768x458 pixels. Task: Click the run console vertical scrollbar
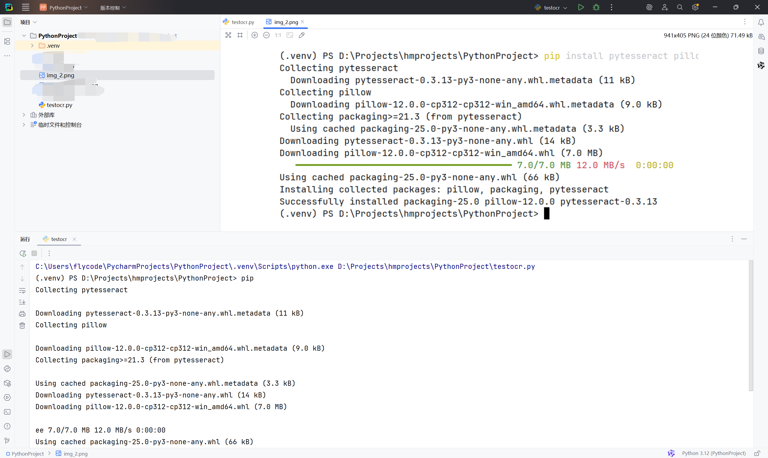point(751,325)
